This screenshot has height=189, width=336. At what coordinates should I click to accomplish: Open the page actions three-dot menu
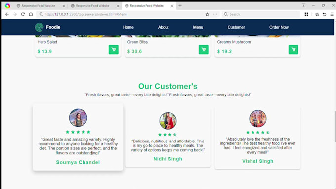click(x=215, y=14)
